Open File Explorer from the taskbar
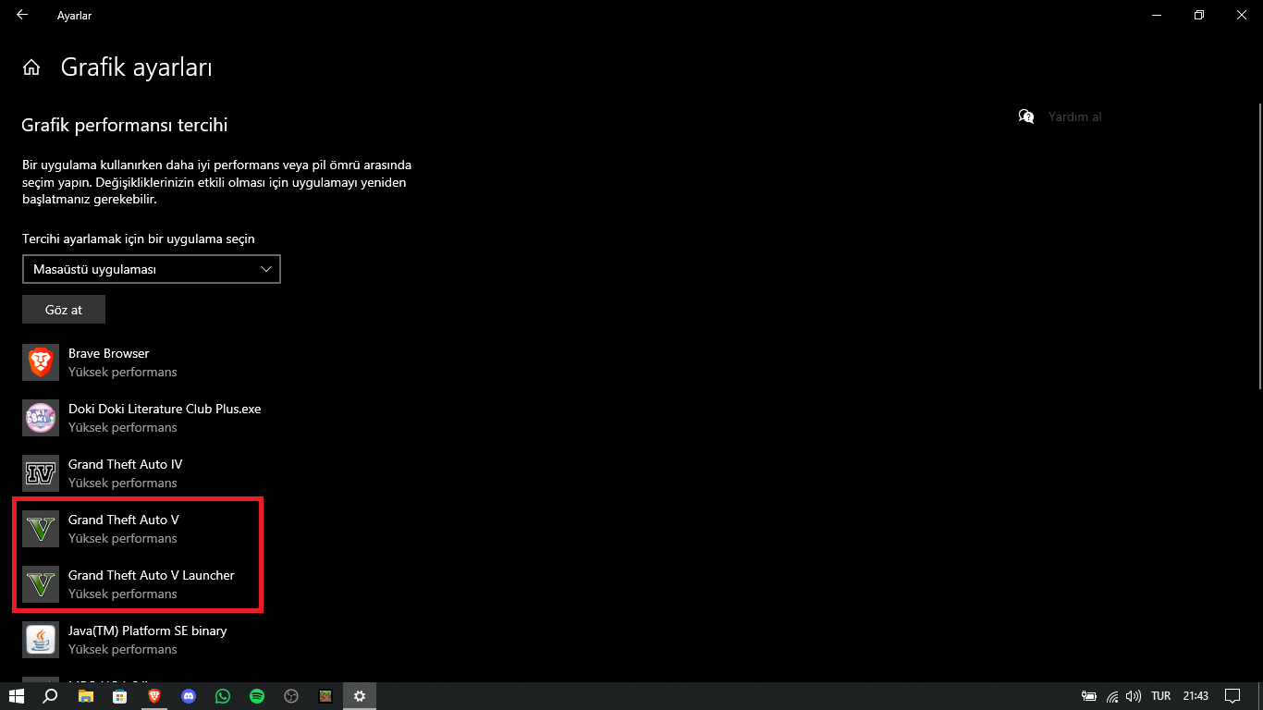 tap(86, 696)
